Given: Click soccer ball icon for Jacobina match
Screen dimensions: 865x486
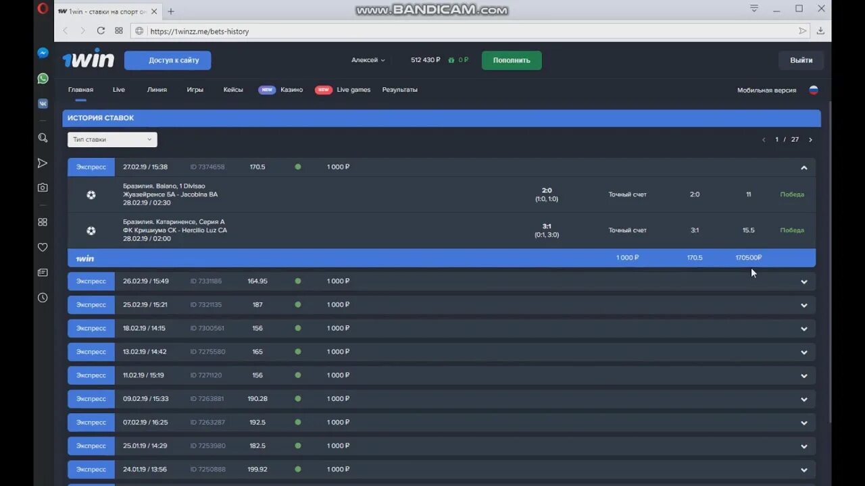Looking at the screenshot, I should (91, 194).
